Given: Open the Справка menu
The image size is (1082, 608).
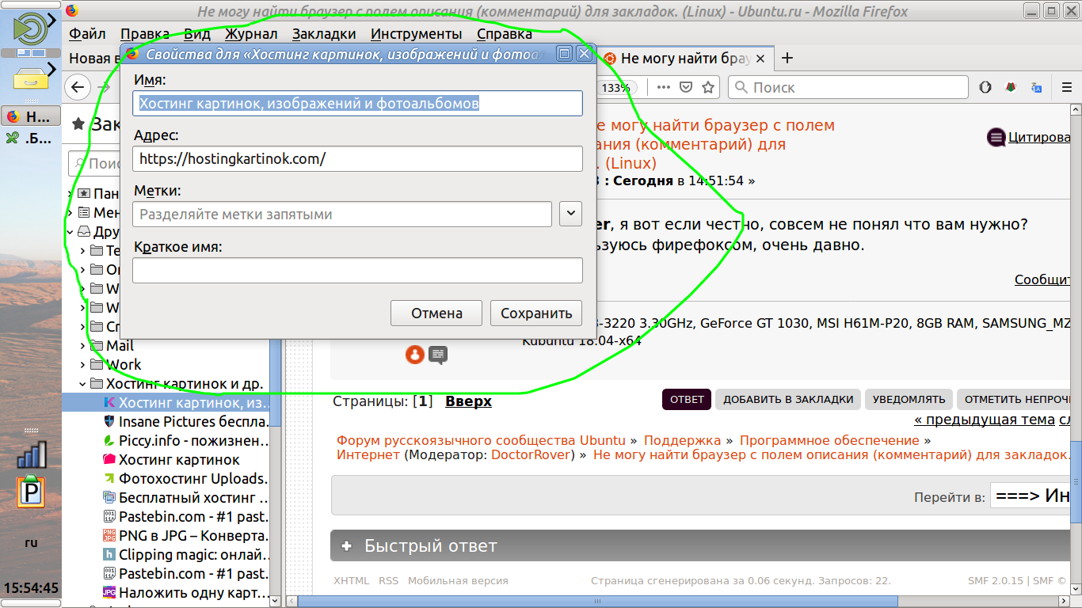Looking at the screenshot, I should tap(505, 33).
